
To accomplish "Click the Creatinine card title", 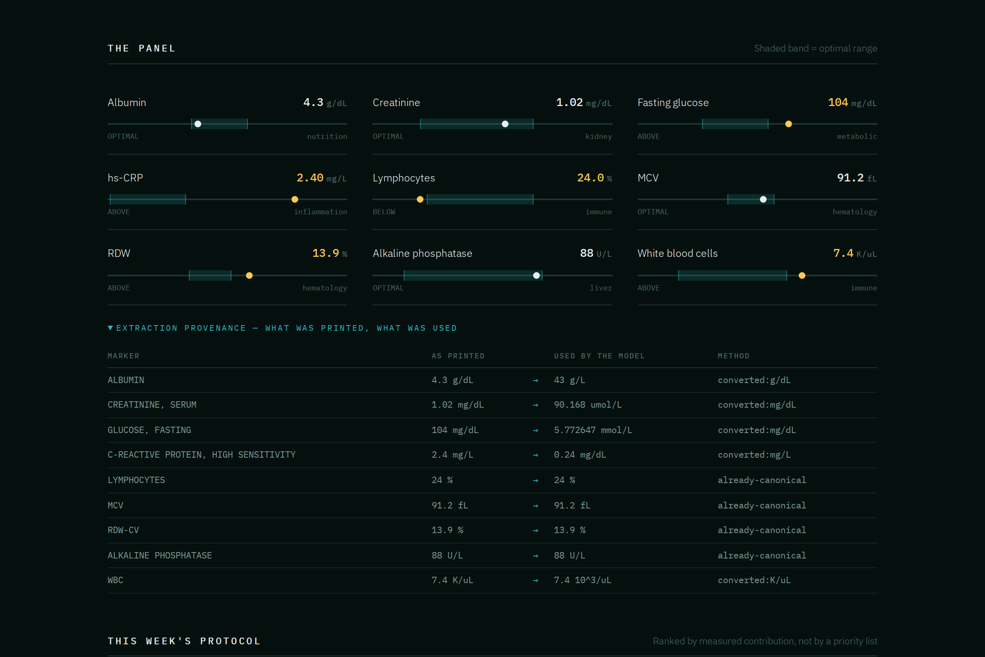I will coord(396,102).
